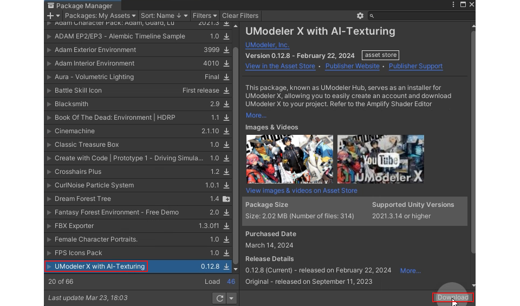Select CurlNoise Particle System package
This screenshot has width=520, height=306.
click(138, 185)
